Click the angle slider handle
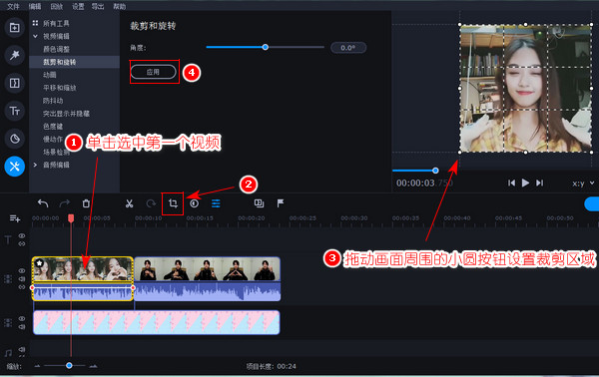The width and height of the screenshot is (599, 377). [x=266, y=47]
